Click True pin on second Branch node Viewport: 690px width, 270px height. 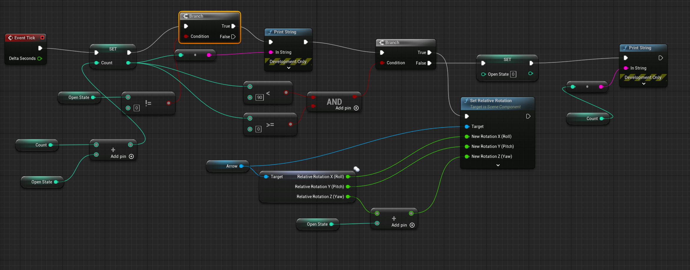pos(429,53)
